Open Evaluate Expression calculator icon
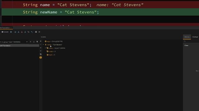 coord(36,32)
